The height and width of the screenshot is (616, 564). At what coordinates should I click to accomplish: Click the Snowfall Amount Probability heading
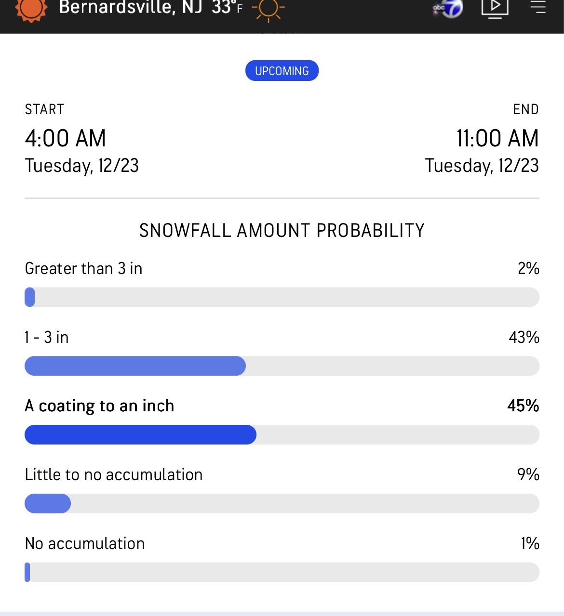282,231
